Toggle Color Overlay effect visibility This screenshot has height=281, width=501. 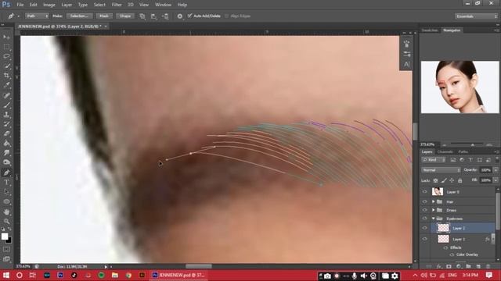[452, 254]
